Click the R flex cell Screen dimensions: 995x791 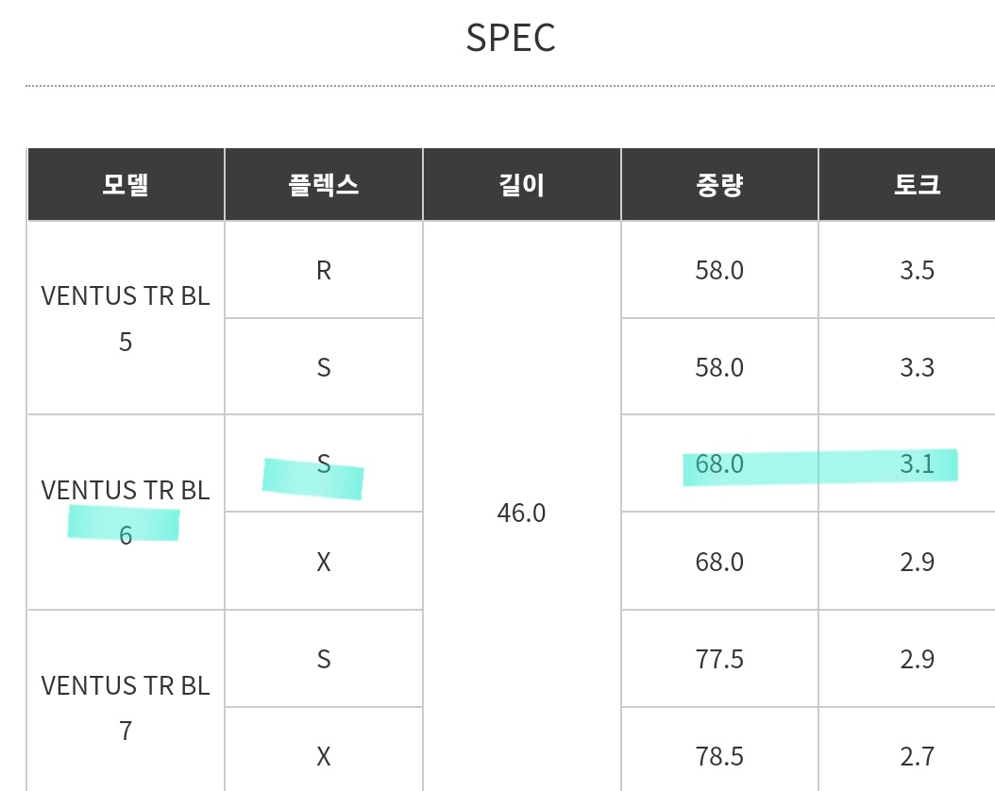[324, 271]
